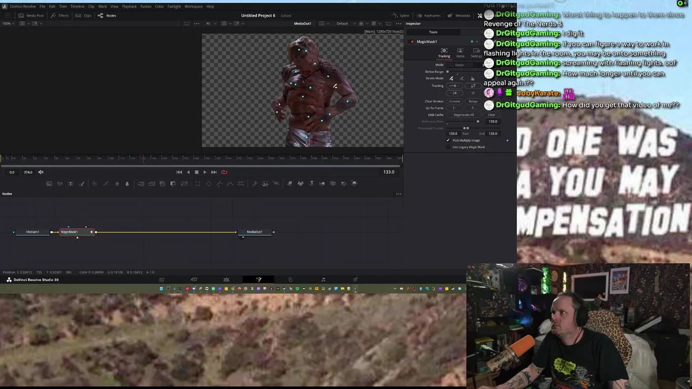
Task: Play the clip in reverse
Action: (188, 172)
